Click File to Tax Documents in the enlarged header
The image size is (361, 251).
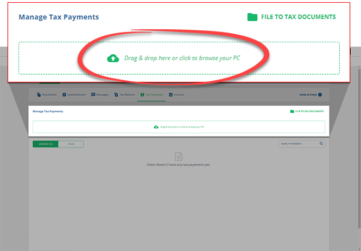pyautogui.click(x=297, y=17)
